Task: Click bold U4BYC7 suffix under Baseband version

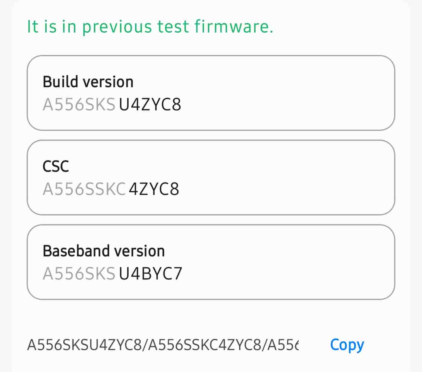Action: click(150, 274)
